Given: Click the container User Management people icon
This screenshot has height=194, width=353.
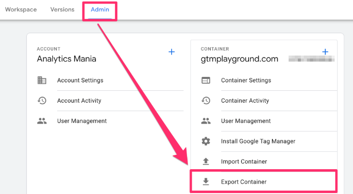Looking at the screenshot, I should [206, 121].
